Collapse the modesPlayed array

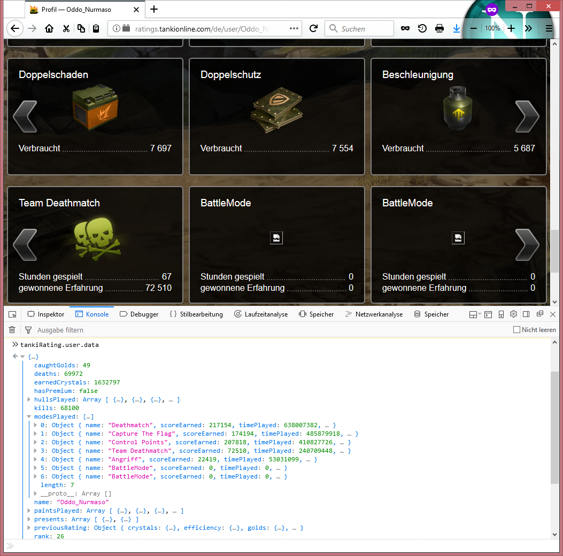coord(29,417)
